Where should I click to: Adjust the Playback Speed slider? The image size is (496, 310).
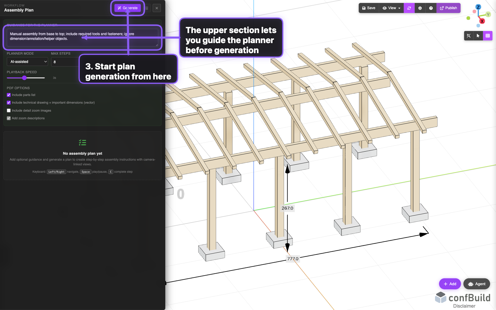pyautogui.click(x=25, y=78)
